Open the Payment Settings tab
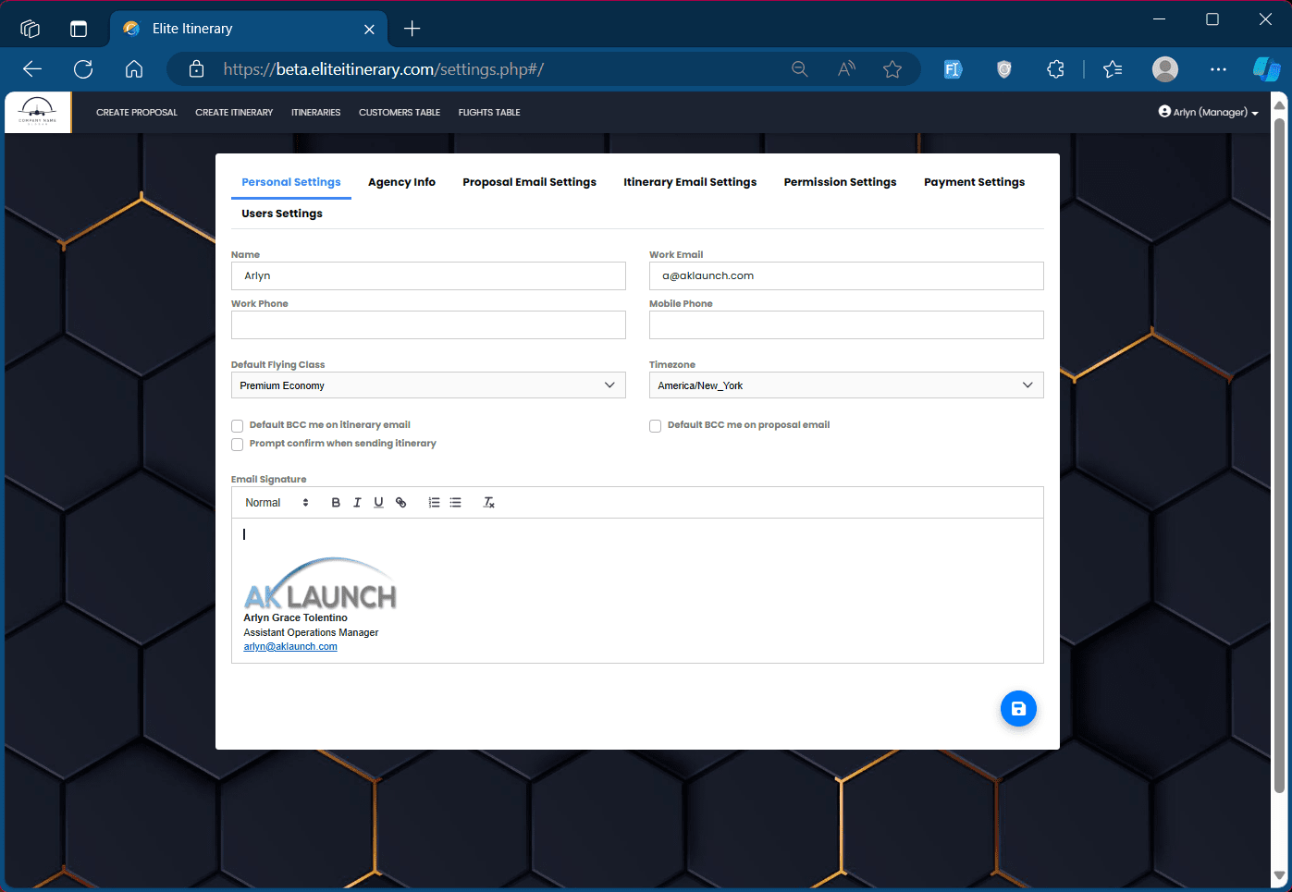This screenshot has height=892, width=1292. [x=974, y=182]
